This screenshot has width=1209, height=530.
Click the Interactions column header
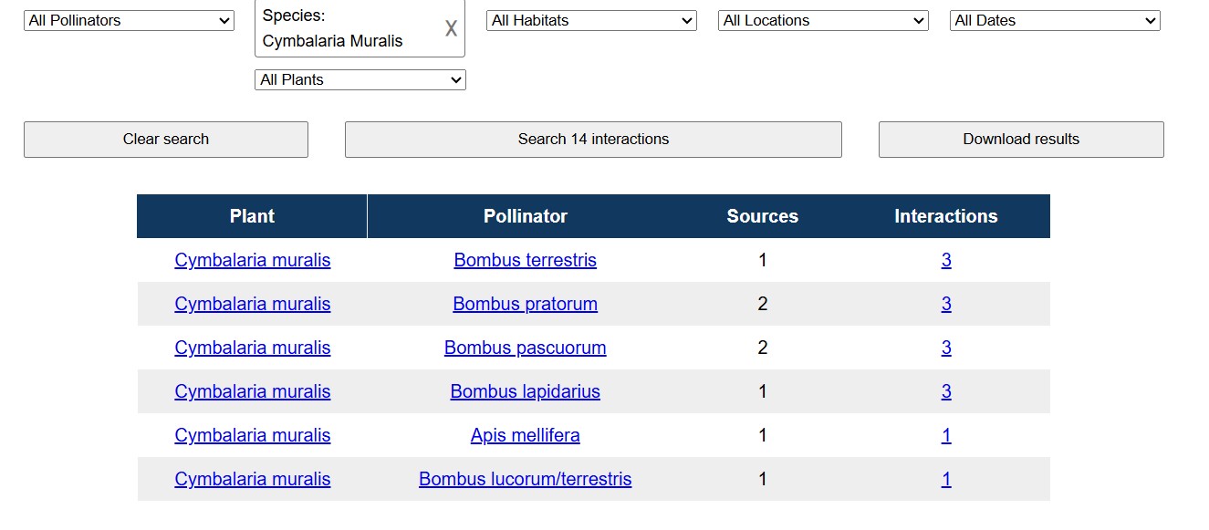click(945, 216)
